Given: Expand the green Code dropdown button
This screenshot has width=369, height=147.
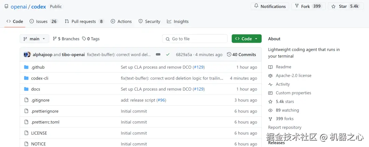Looking at the screenshot, I should [246, 39].
